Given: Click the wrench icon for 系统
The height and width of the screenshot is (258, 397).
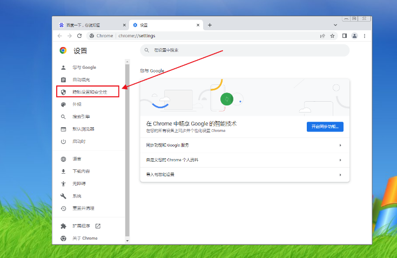Looking at the screenshot, I should (x=63, y=196).
